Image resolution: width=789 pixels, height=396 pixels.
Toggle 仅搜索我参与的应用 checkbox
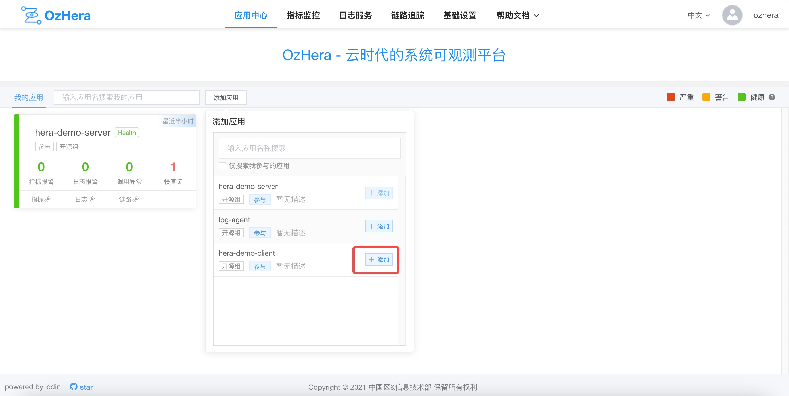pyautogui.click(x=222, y=166)
